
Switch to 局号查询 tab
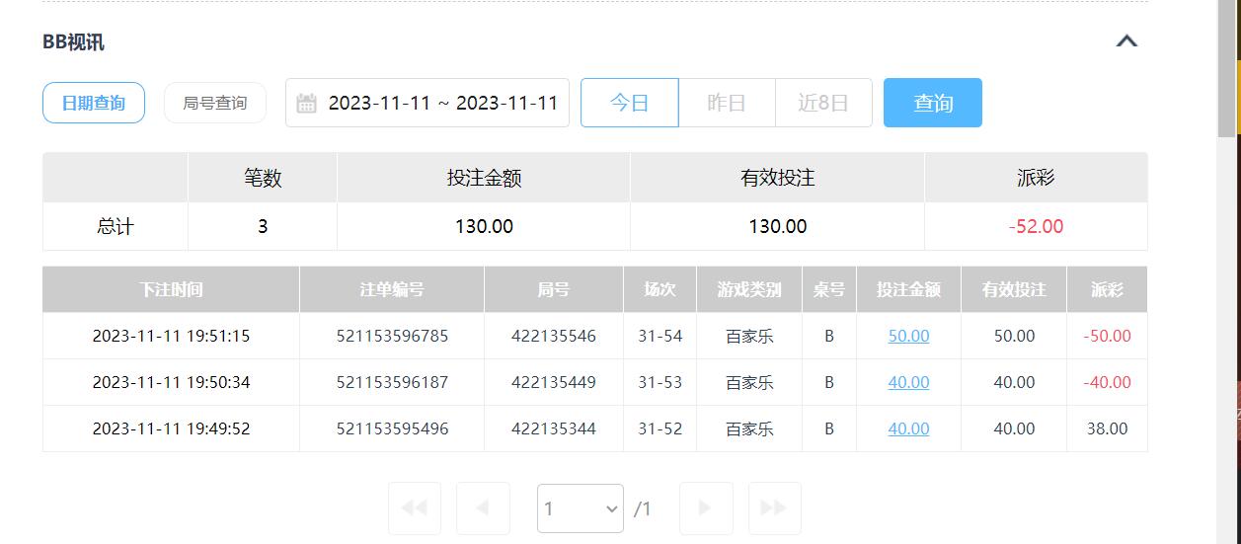pyautogui.click(x=215, y=103)
